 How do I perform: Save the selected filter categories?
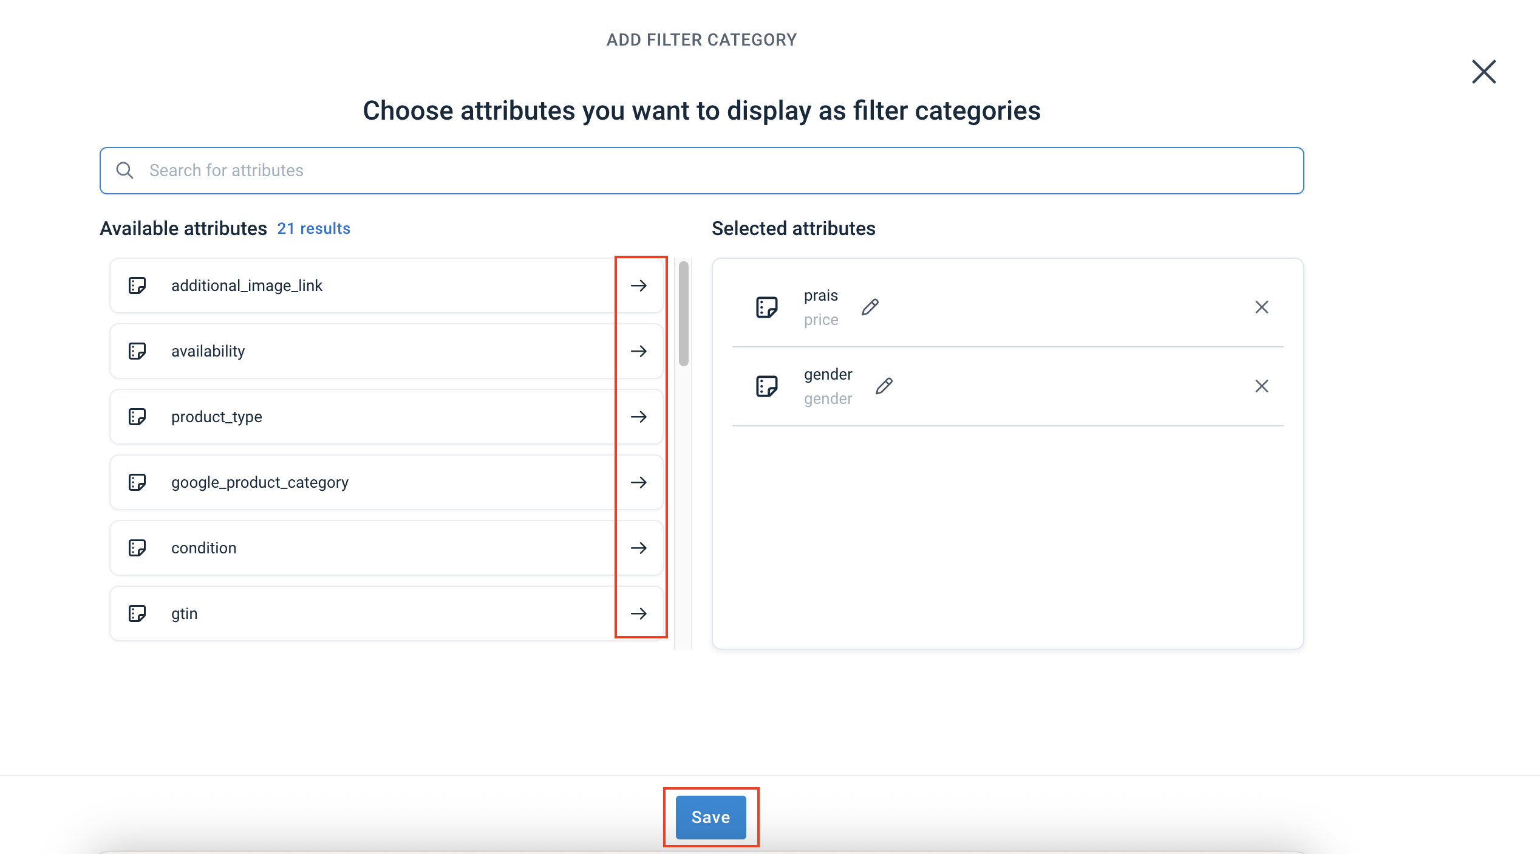click(710, 817)
